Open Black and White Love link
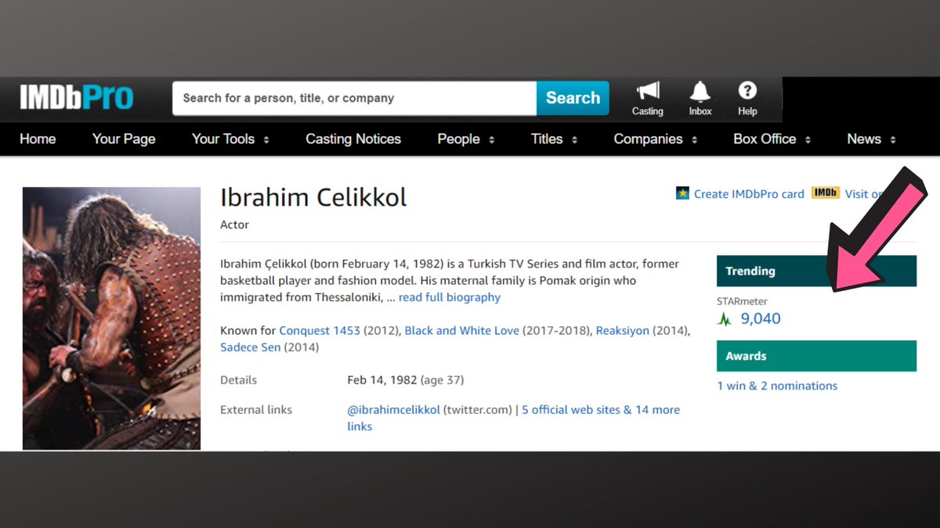The height and width of the screenshot is (528, 940). [x=462, y=330]
